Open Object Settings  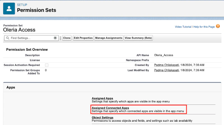pos(102,117)
